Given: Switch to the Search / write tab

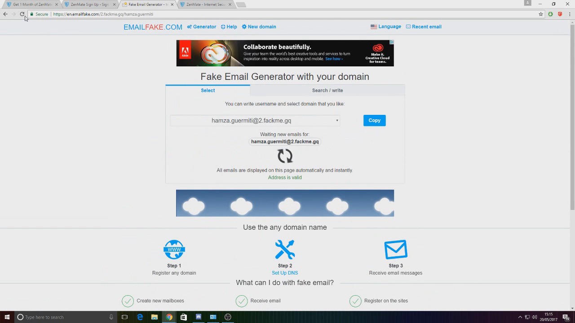Looking at the screenshot, I should click(x=327, y=91).
